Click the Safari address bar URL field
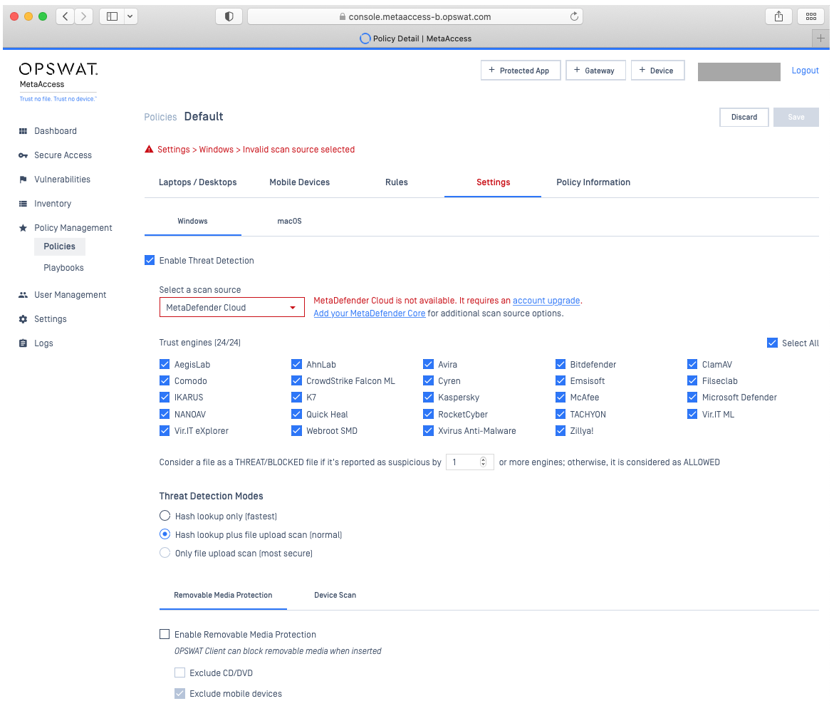Viewport: 834px width, 706px height. (x=415, y=16)
